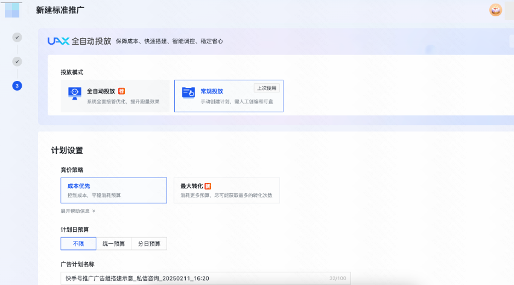Go to the first completed step checkmark
The height and width of the screenshot is (285, 514).
click(x=17, y=37)
